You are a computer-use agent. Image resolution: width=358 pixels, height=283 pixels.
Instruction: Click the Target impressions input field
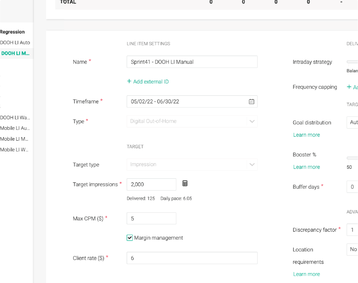pos(151,184)
